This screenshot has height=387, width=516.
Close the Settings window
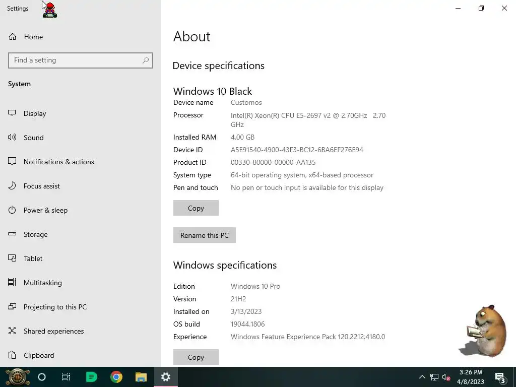click(504, 8)
